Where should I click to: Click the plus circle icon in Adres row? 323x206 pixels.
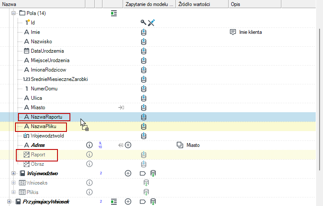(128, 145)
